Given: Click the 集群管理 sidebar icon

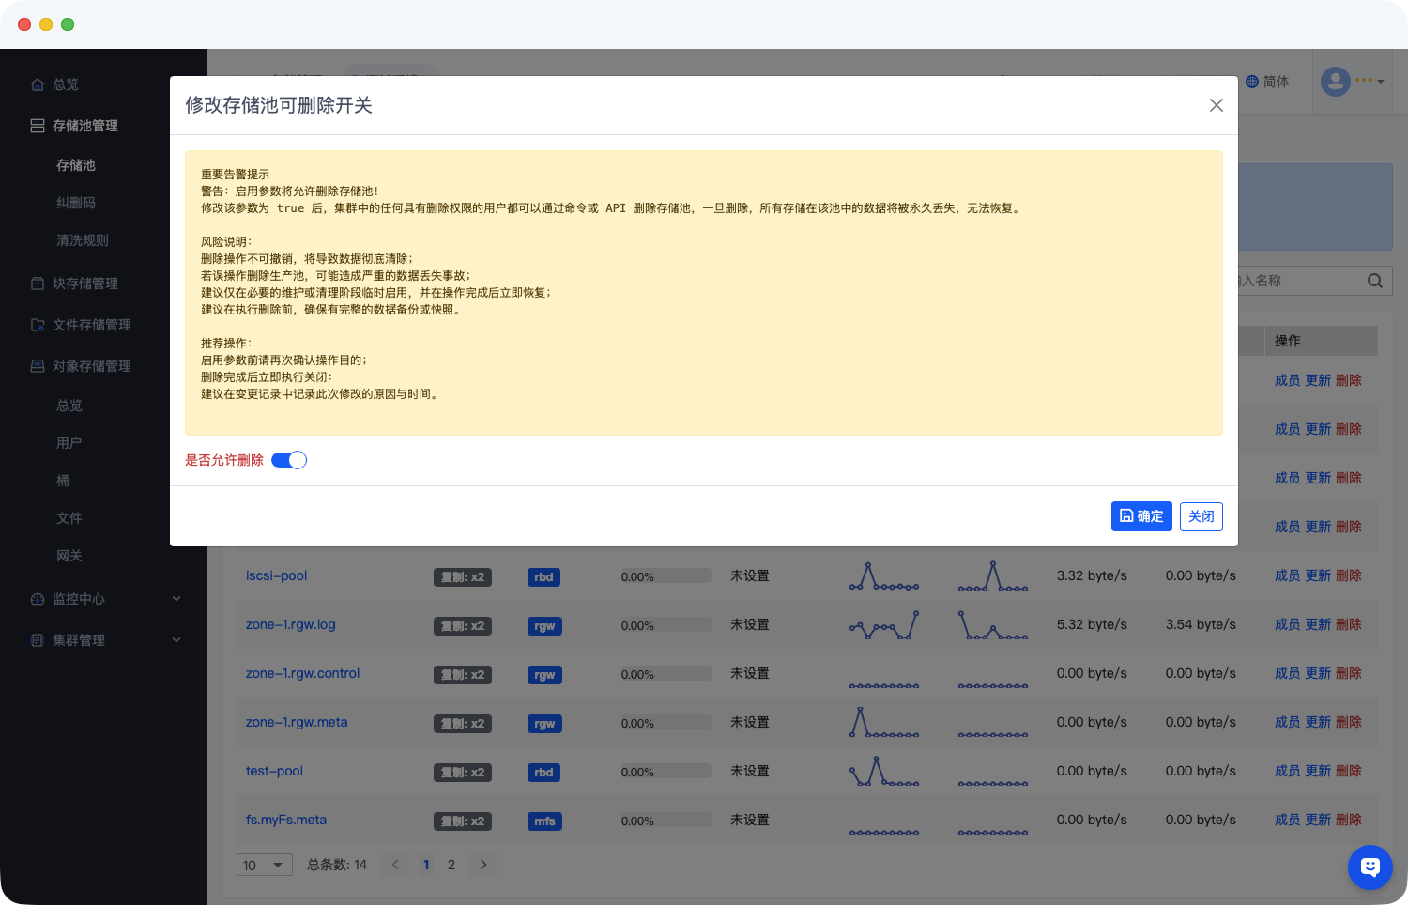Looking at the screenshot, I should (38, 640).
